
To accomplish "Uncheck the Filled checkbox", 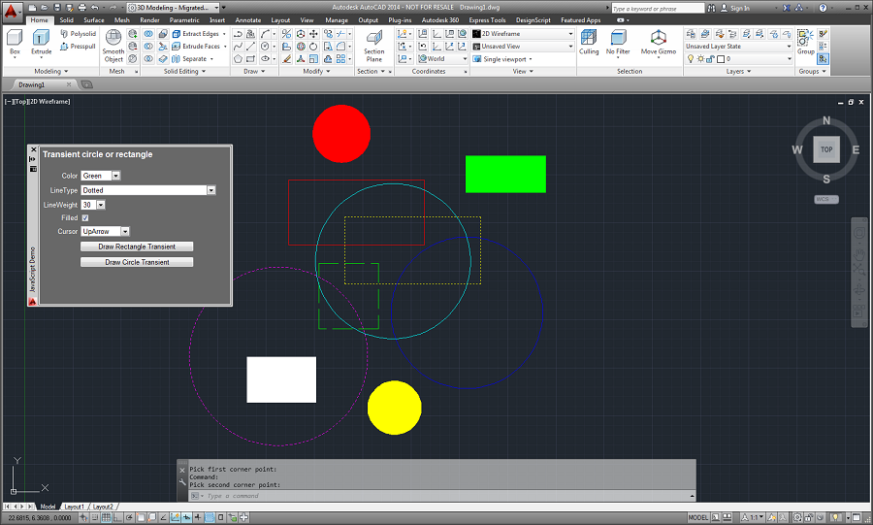I will [85, 217].
